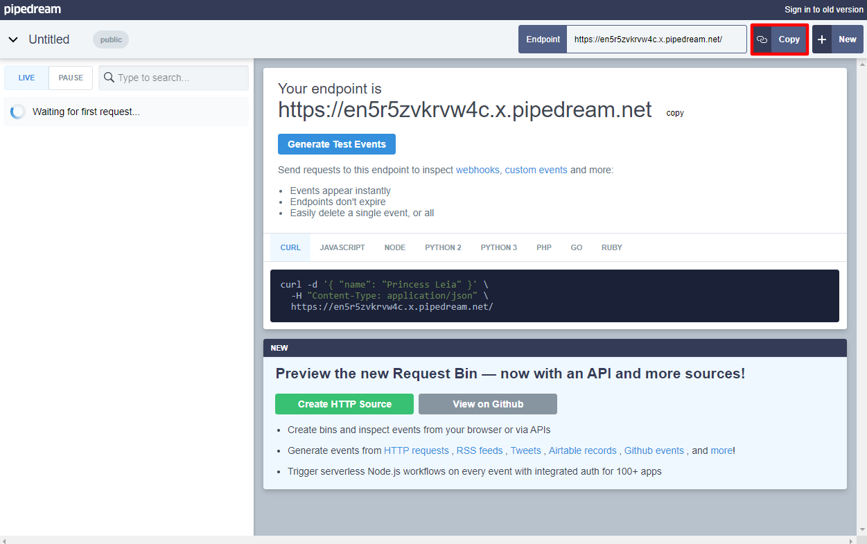867x544 pixels.
Task: Click the search magnifier icon
Action: tap(109, 78)
